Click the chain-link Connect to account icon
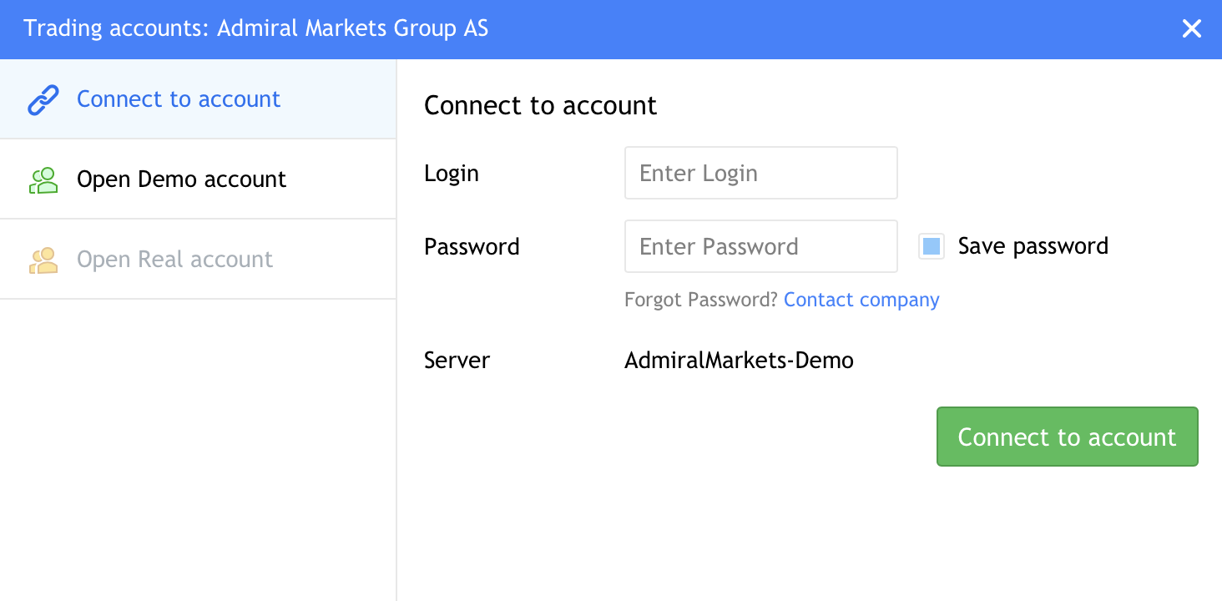The height and width of the screenshot is (601, 1222). 43,99
